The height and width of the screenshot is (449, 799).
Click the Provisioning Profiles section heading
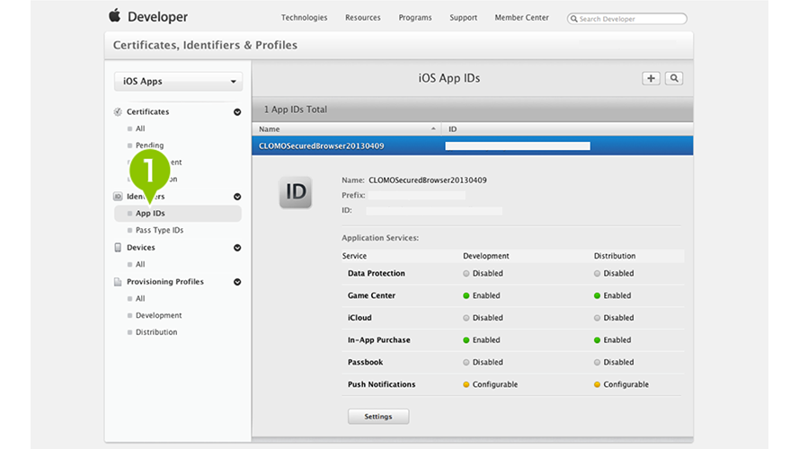point(165,281)
